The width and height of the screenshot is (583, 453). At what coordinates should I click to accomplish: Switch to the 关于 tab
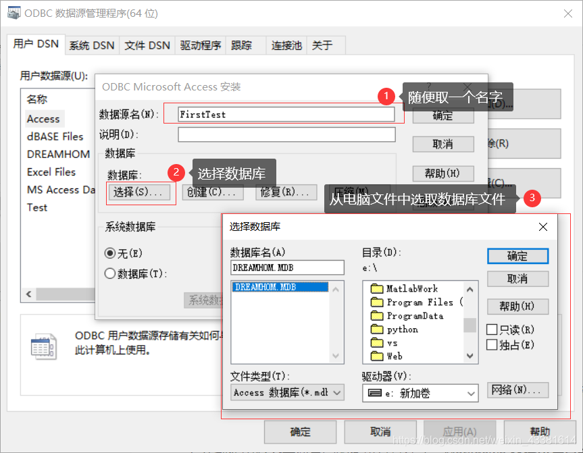(326, 46)
